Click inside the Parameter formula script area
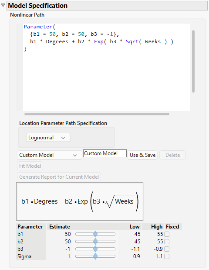This screenshot has height=270, width=209. [x=107, y=67]
